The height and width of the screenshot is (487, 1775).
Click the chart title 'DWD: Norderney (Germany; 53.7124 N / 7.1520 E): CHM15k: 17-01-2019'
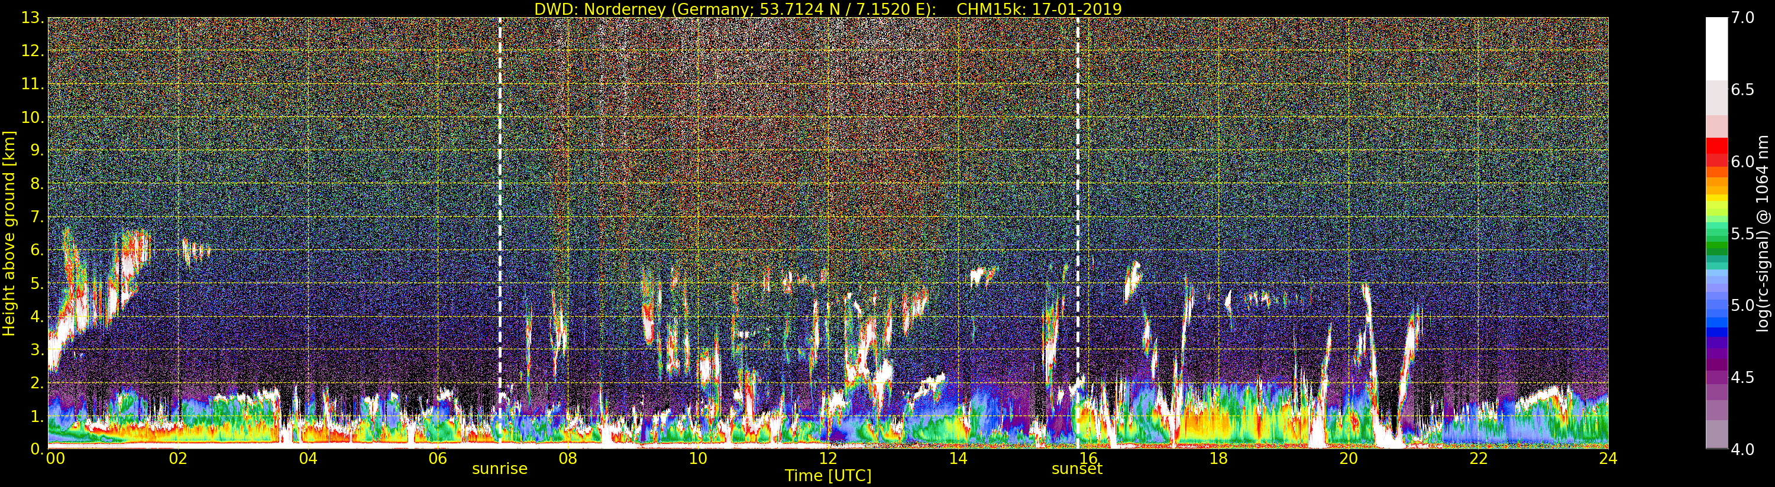click(827, 9)
